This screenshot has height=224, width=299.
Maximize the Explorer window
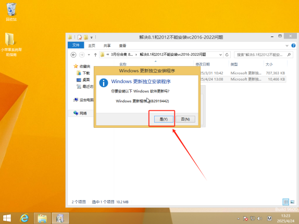280,36
